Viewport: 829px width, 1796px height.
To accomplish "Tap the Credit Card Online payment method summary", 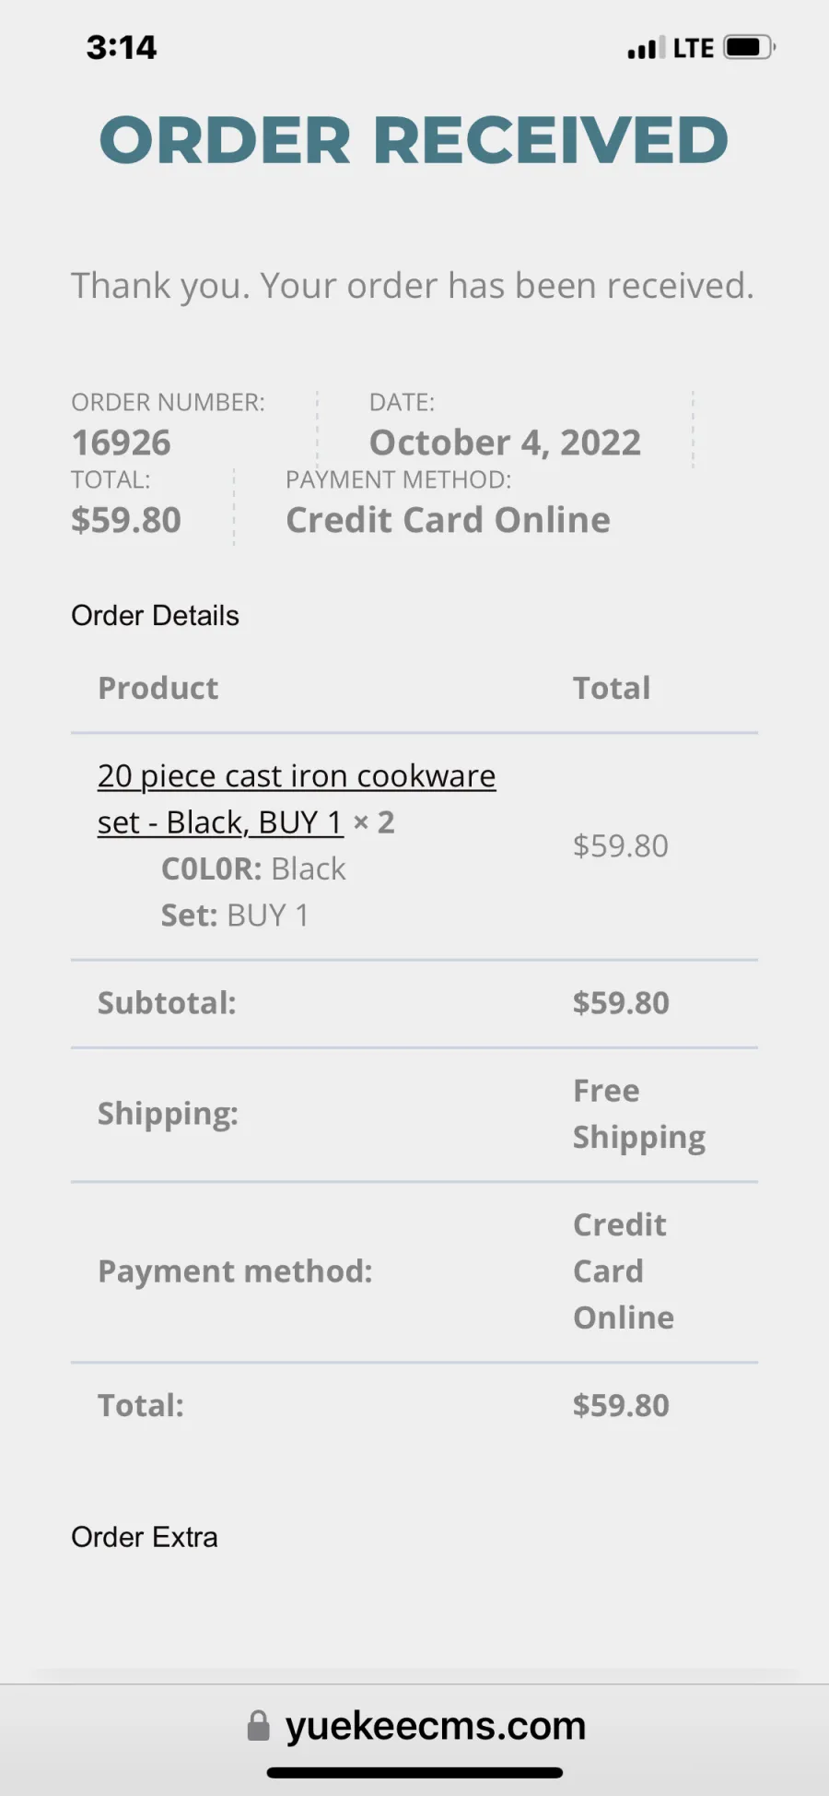I will (448, 521).
